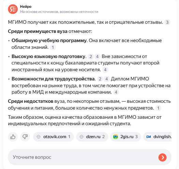Click the red Yandex Neuro logo icon
Screen dimensions: 179x169
13,9
